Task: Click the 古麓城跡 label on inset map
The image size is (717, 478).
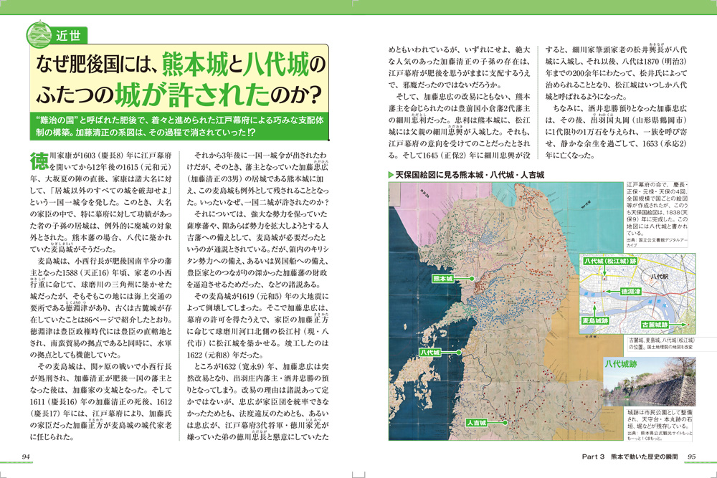Action: coord(655,325)
